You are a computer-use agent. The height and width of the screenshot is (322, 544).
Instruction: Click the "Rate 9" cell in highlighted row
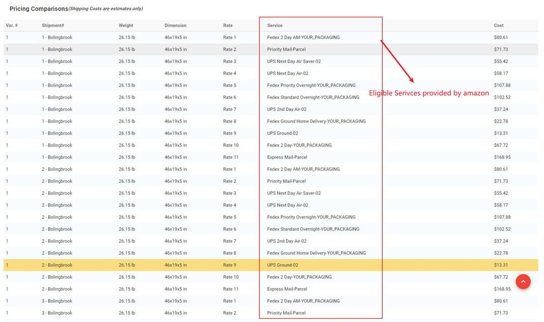(230, 265)
